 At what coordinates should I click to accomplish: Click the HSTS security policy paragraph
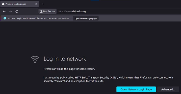[x=108, y=79]
